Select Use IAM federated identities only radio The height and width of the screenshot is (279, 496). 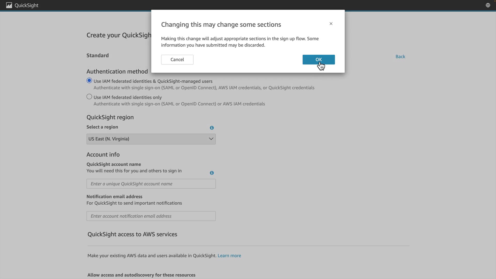[x=89, y=97]
